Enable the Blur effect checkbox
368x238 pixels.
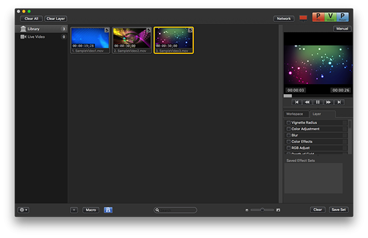coord(288,135)
